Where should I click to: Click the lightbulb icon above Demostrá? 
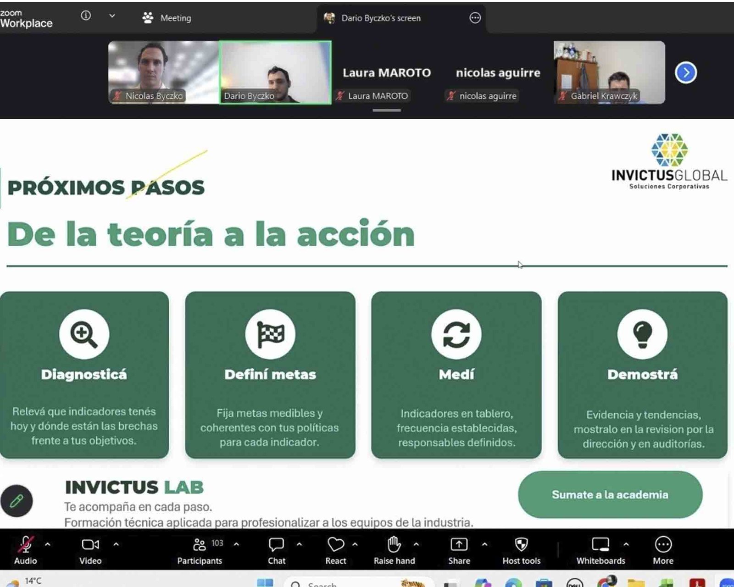pyautogui.click(x=642, y=334)
